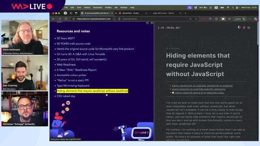
Task: Click the right pane vertical scrollbar
Action: 258,33
